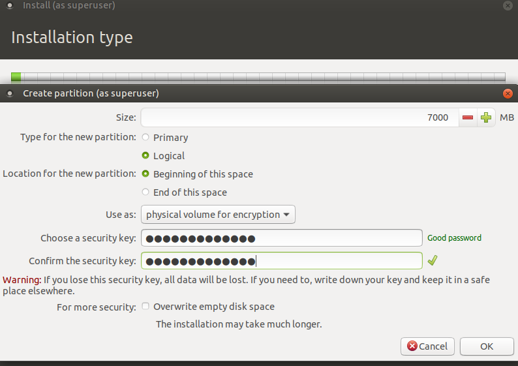518x366 pixels.
Task: Choose Beginning of this space location
Action: click(145, 174)
